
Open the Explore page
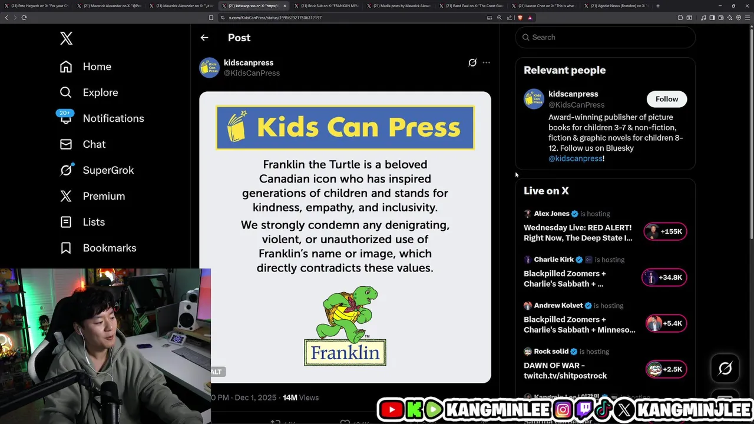pyautogui.click(x=89, y=92)
